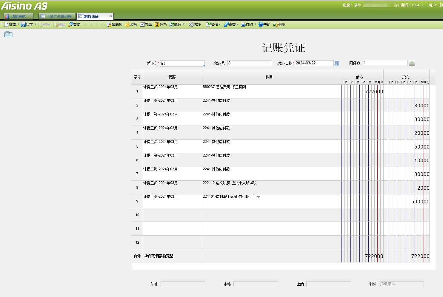Select the 流量 (Flow) toolbar icon
Image resolution: width=443 pixels, height=297 pixels.
point(146,24)
